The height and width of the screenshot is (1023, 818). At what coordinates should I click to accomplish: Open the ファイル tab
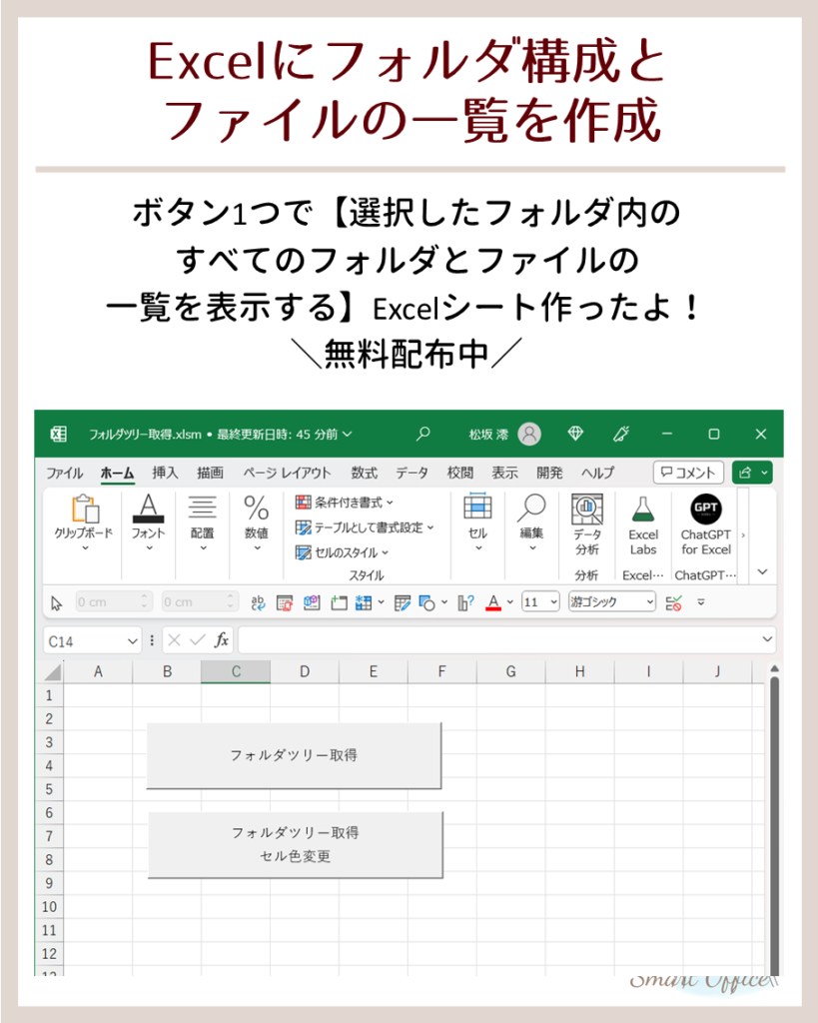pyautogui.click(x=65, y=473)
